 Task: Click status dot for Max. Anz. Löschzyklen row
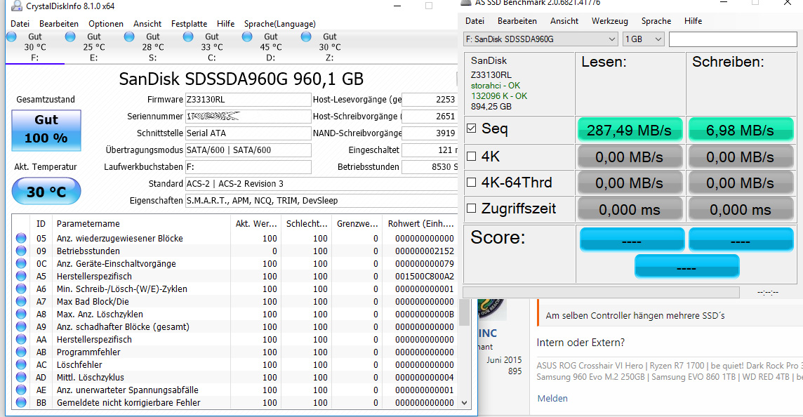(21, 314)
